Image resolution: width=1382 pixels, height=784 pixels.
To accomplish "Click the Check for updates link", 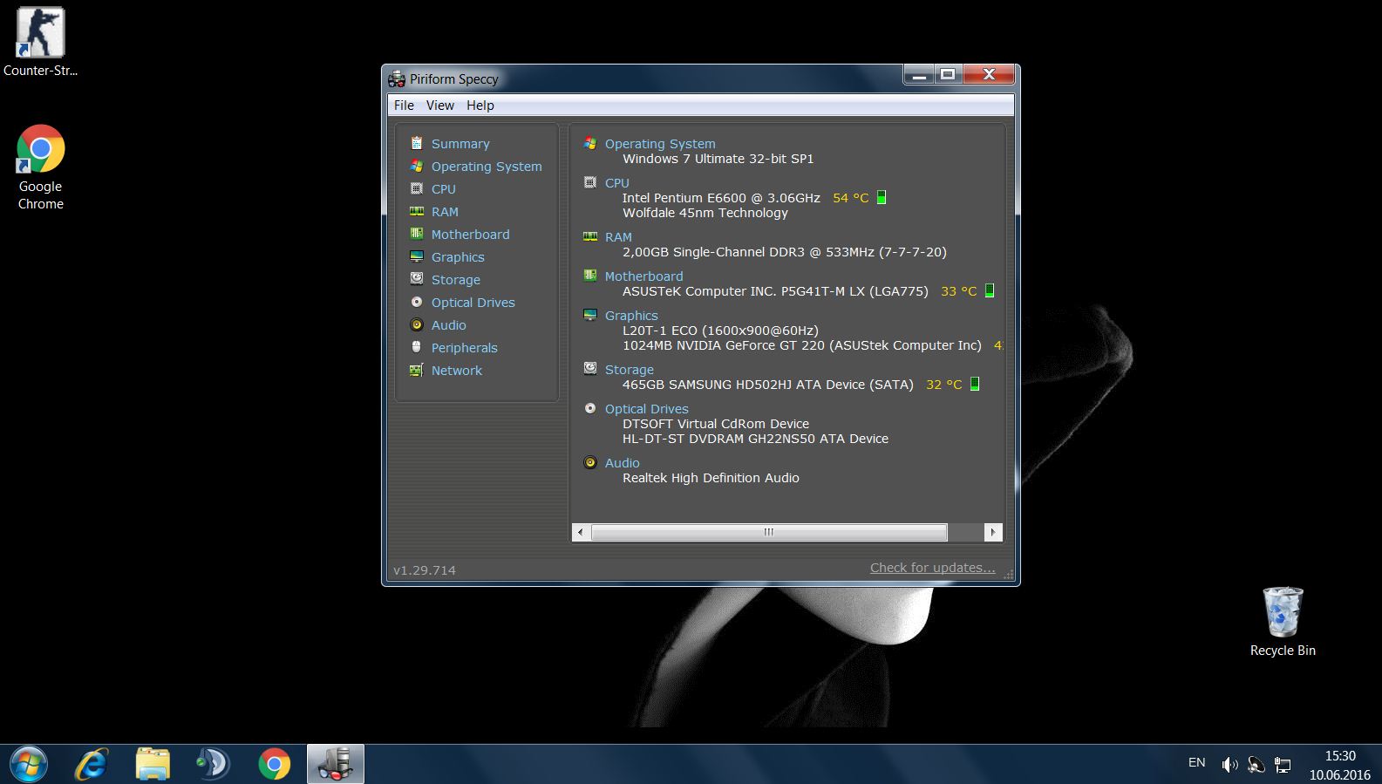I will [x=932, y=568].
